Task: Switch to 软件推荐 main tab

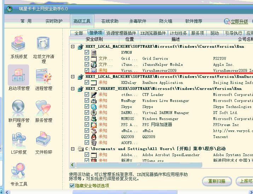Action: pos(194,21)
